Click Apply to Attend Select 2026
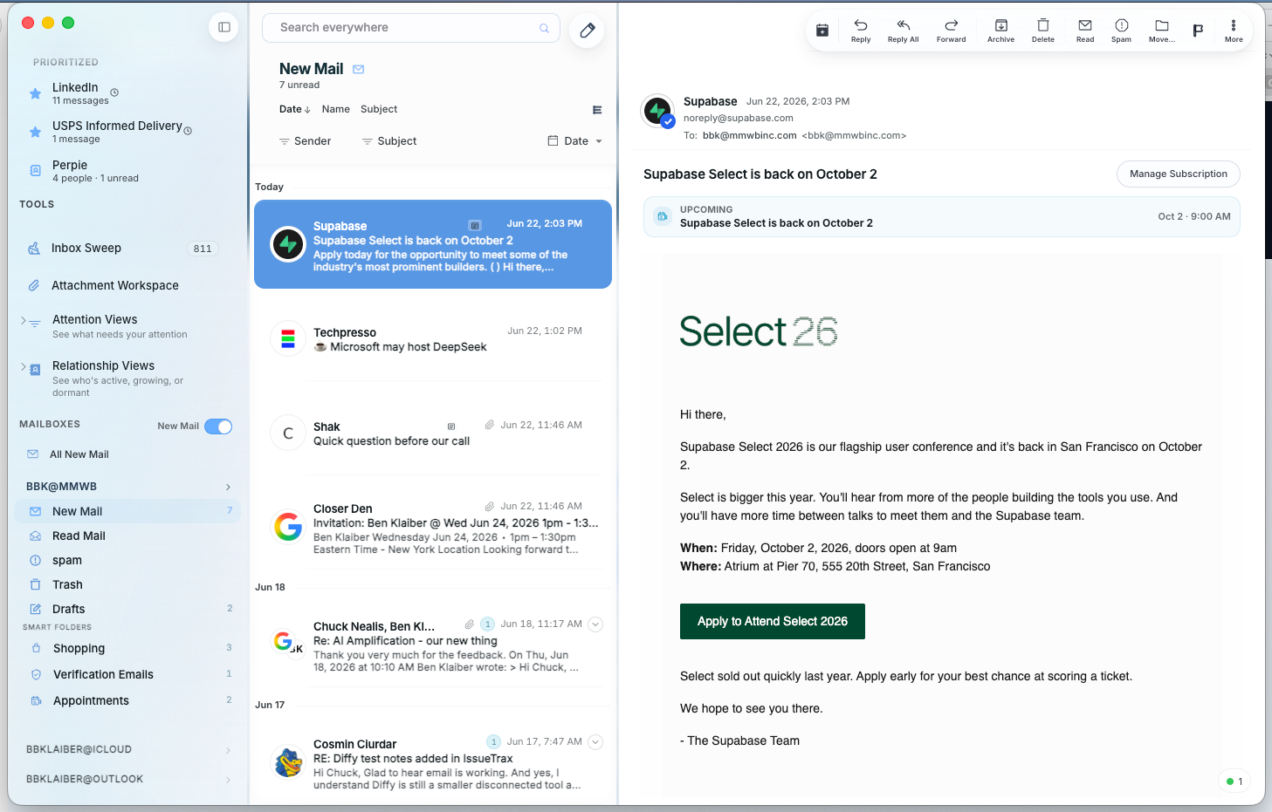 click(772, 621)
